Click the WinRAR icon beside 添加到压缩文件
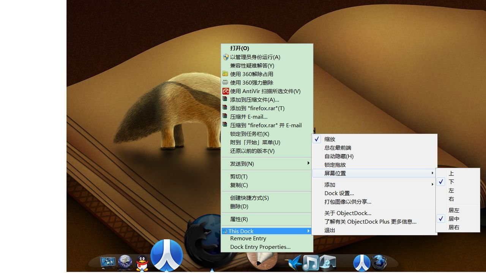486x273 pixels. 226,99
